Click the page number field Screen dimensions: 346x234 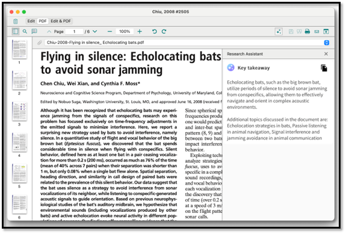tap(75, 32)
